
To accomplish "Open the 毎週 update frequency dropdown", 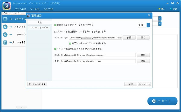I will click(148, 25).
